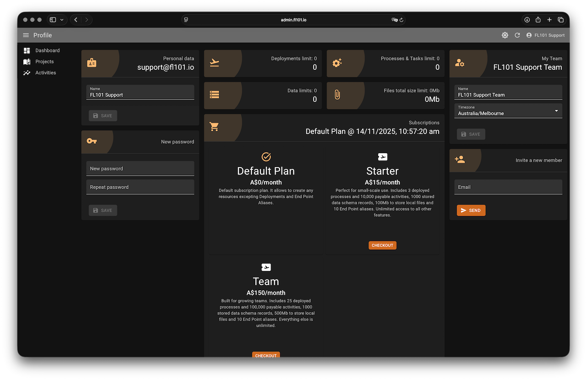
Task: Focus the Email invite field
Action: coord(508,187)
